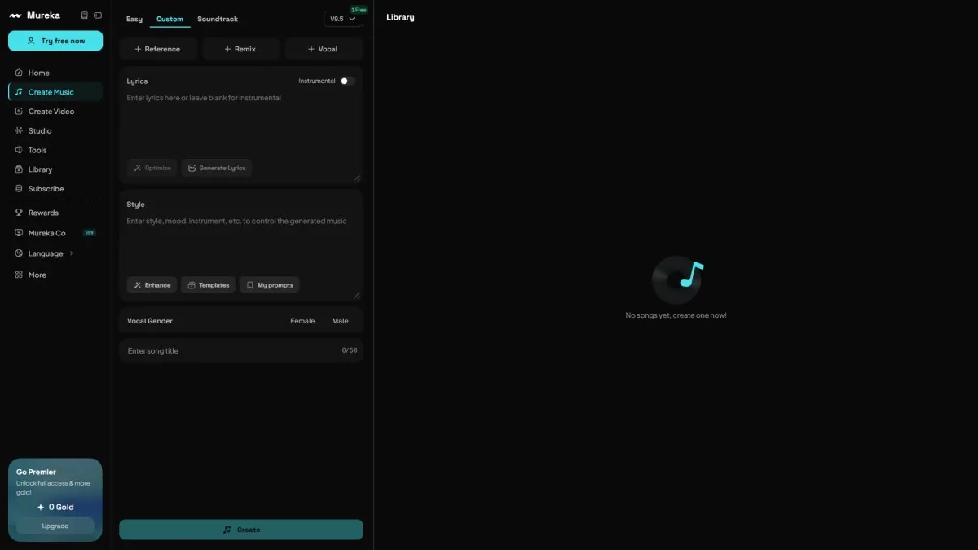This screenshot has height=550, width=978.
Task: Add a Remix source
Action: [240, 49]
